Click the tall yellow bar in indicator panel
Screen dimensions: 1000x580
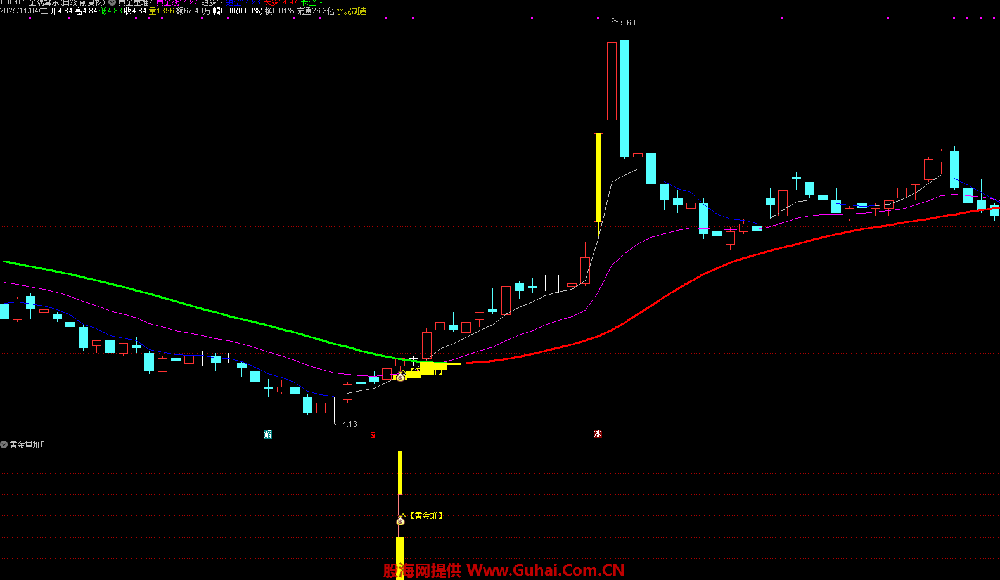tap(400, 472)
